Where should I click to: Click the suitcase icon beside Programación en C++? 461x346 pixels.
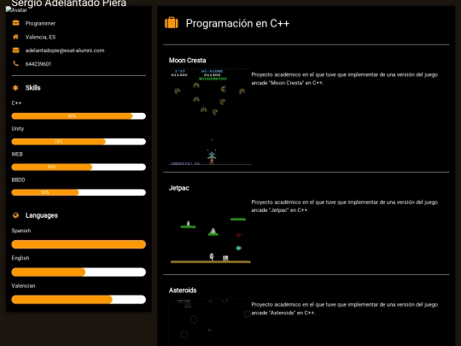172,23
